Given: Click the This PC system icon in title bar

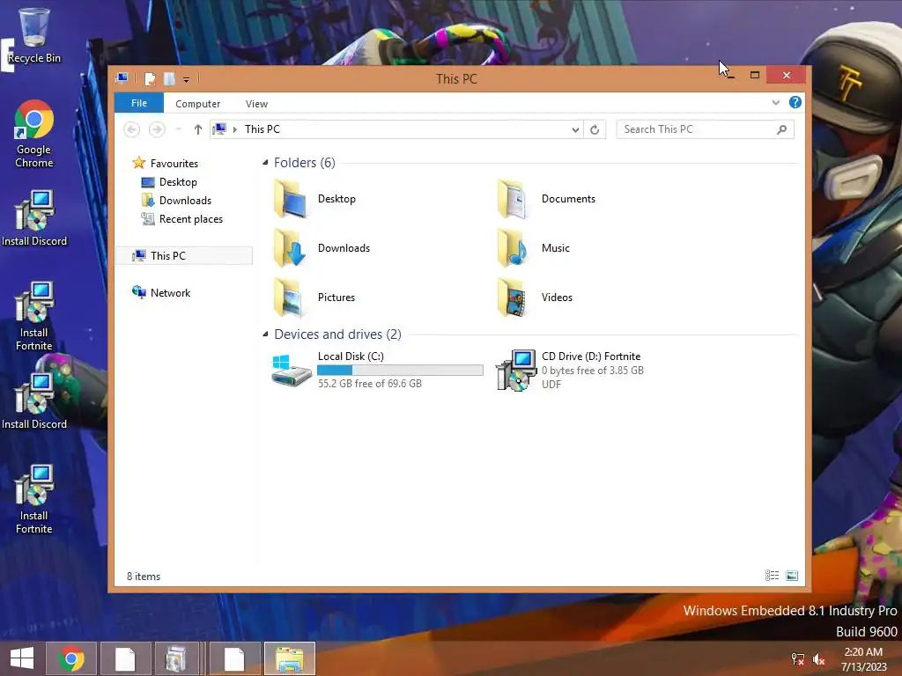Looking at the screenshot, I should pyautogui.click(x=122, y=77).
